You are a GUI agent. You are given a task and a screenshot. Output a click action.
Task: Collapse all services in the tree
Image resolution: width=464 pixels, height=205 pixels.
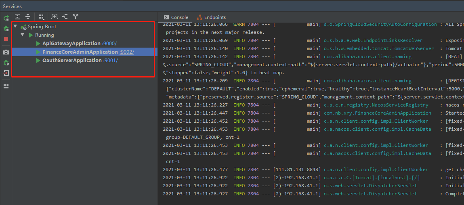(28, 17)
